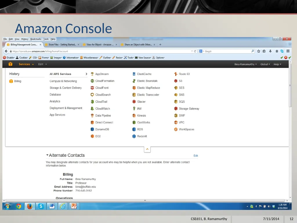Image resolution: width=297 pixels, height=223 pixels.
Task: Open the Windows Start button
Action: [7, 206]
